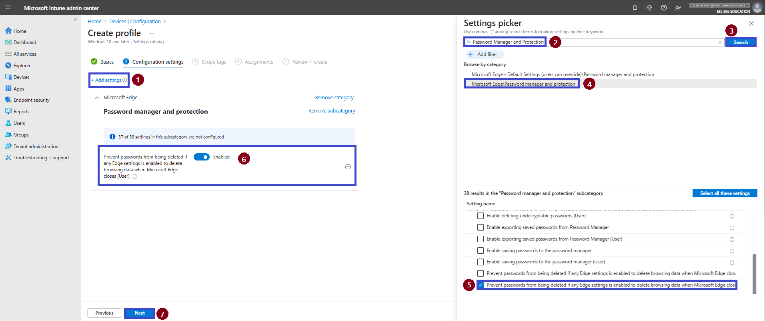Open the app launcher waffle icon

[8, 7]
